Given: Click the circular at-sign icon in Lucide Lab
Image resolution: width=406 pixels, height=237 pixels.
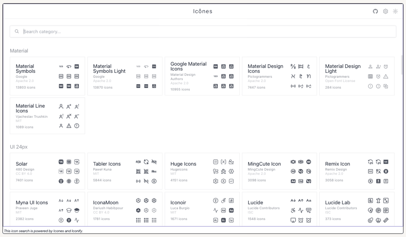Looking at the screenshot, I should [x=378, y=210].
